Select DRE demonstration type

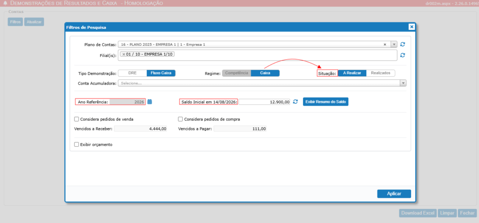[x=132, y=73]
